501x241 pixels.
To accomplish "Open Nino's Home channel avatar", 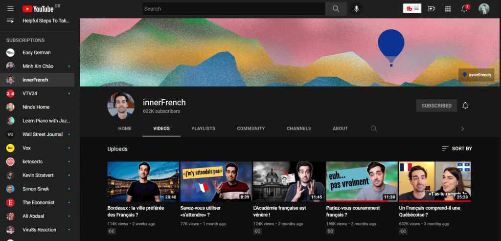I will pos(10,107).
